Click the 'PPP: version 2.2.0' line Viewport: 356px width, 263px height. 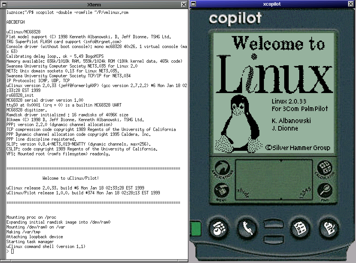(59, 125)
